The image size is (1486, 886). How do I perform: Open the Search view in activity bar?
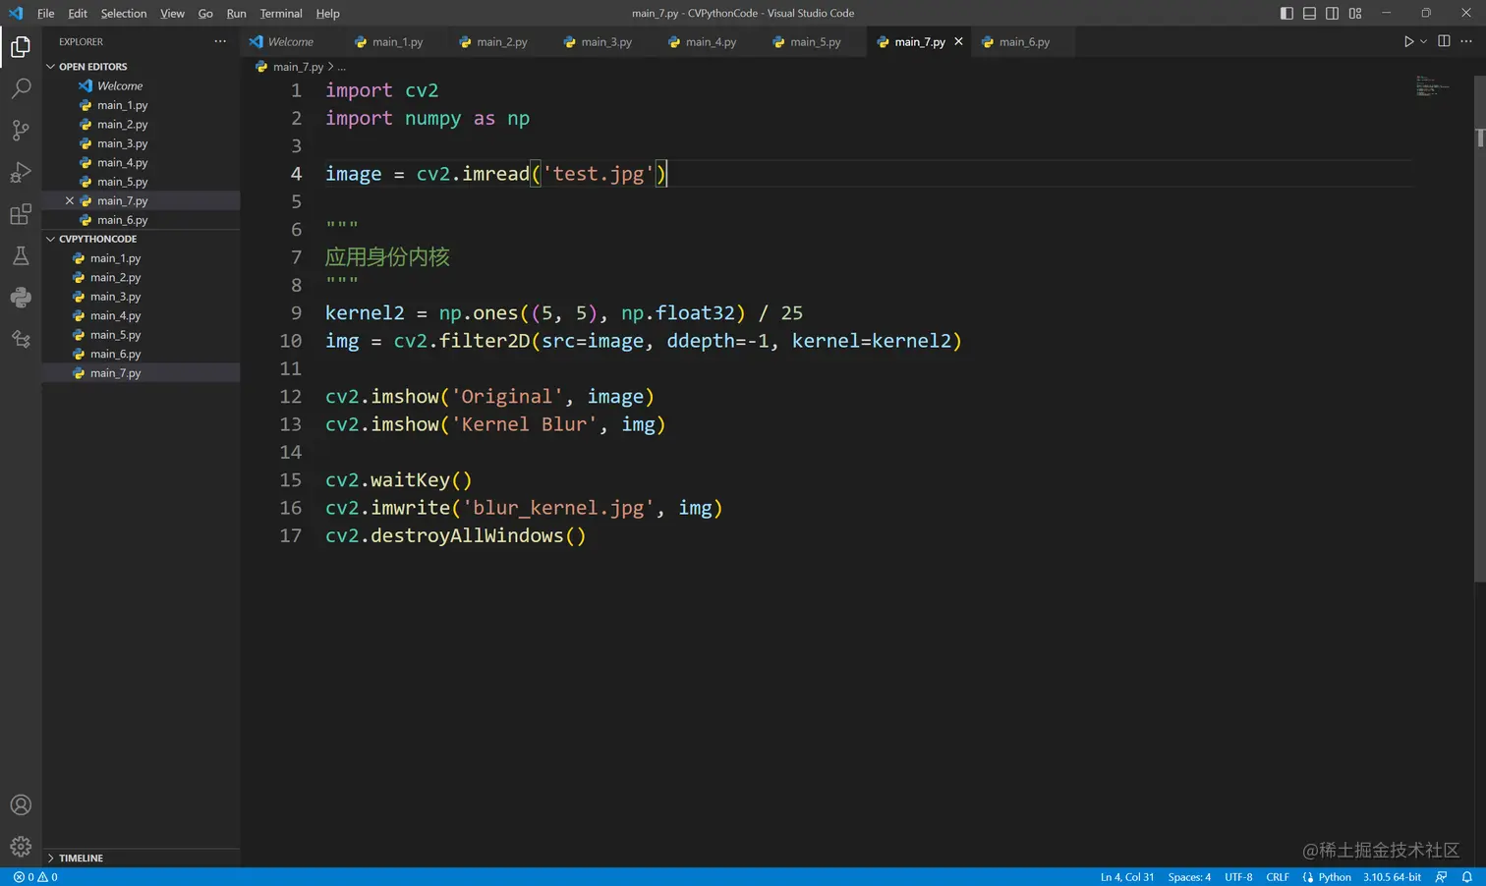tap(21, 88)
